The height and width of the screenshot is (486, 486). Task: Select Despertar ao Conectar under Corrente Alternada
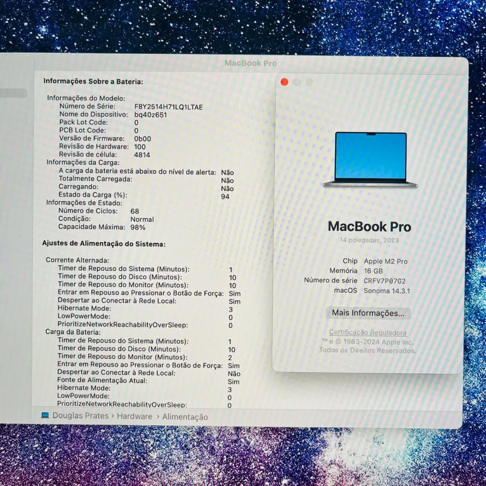[117, 301]
